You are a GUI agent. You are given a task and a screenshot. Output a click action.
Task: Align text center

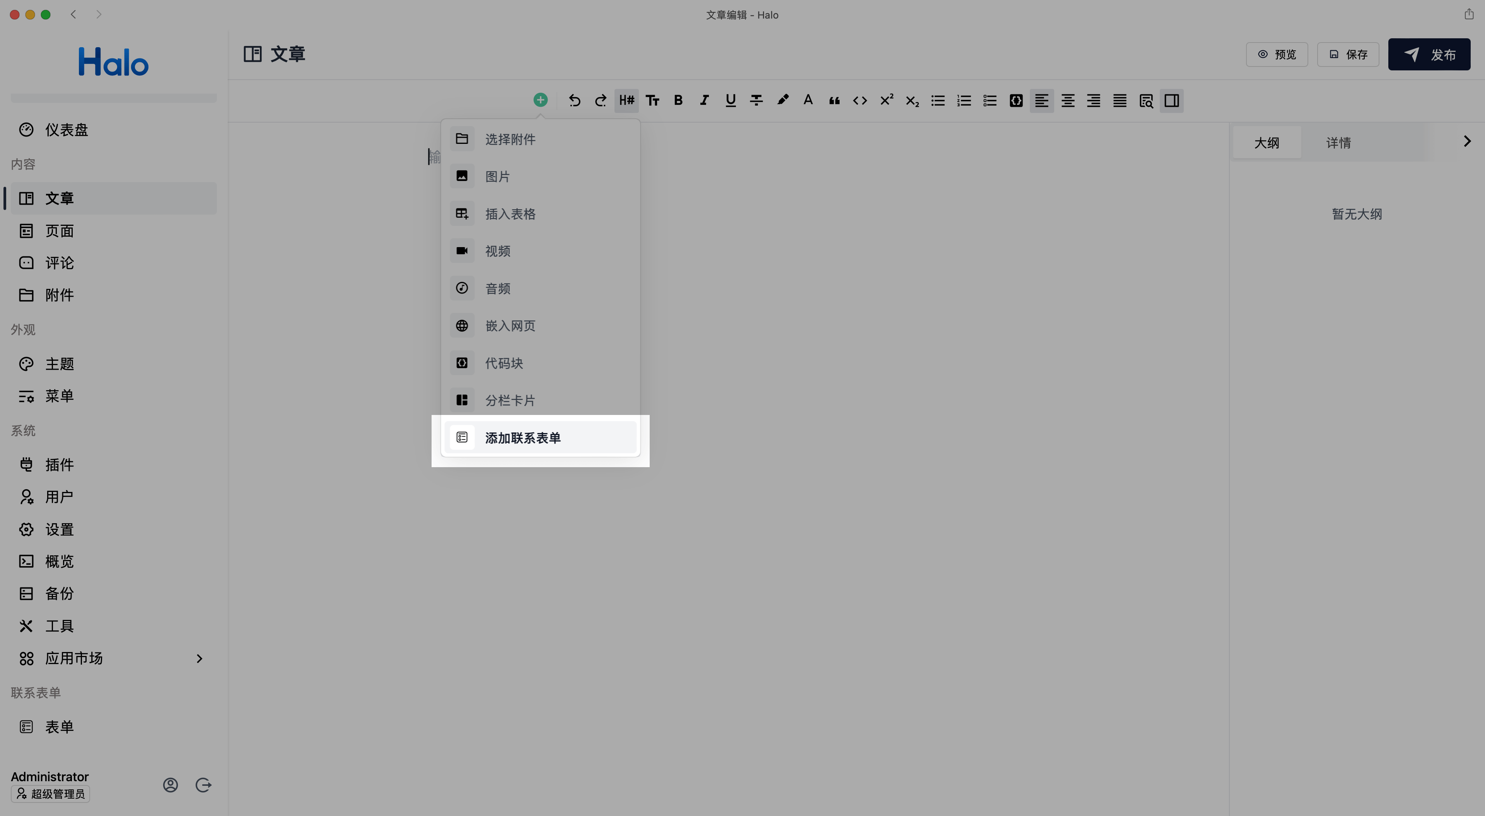1068,100
